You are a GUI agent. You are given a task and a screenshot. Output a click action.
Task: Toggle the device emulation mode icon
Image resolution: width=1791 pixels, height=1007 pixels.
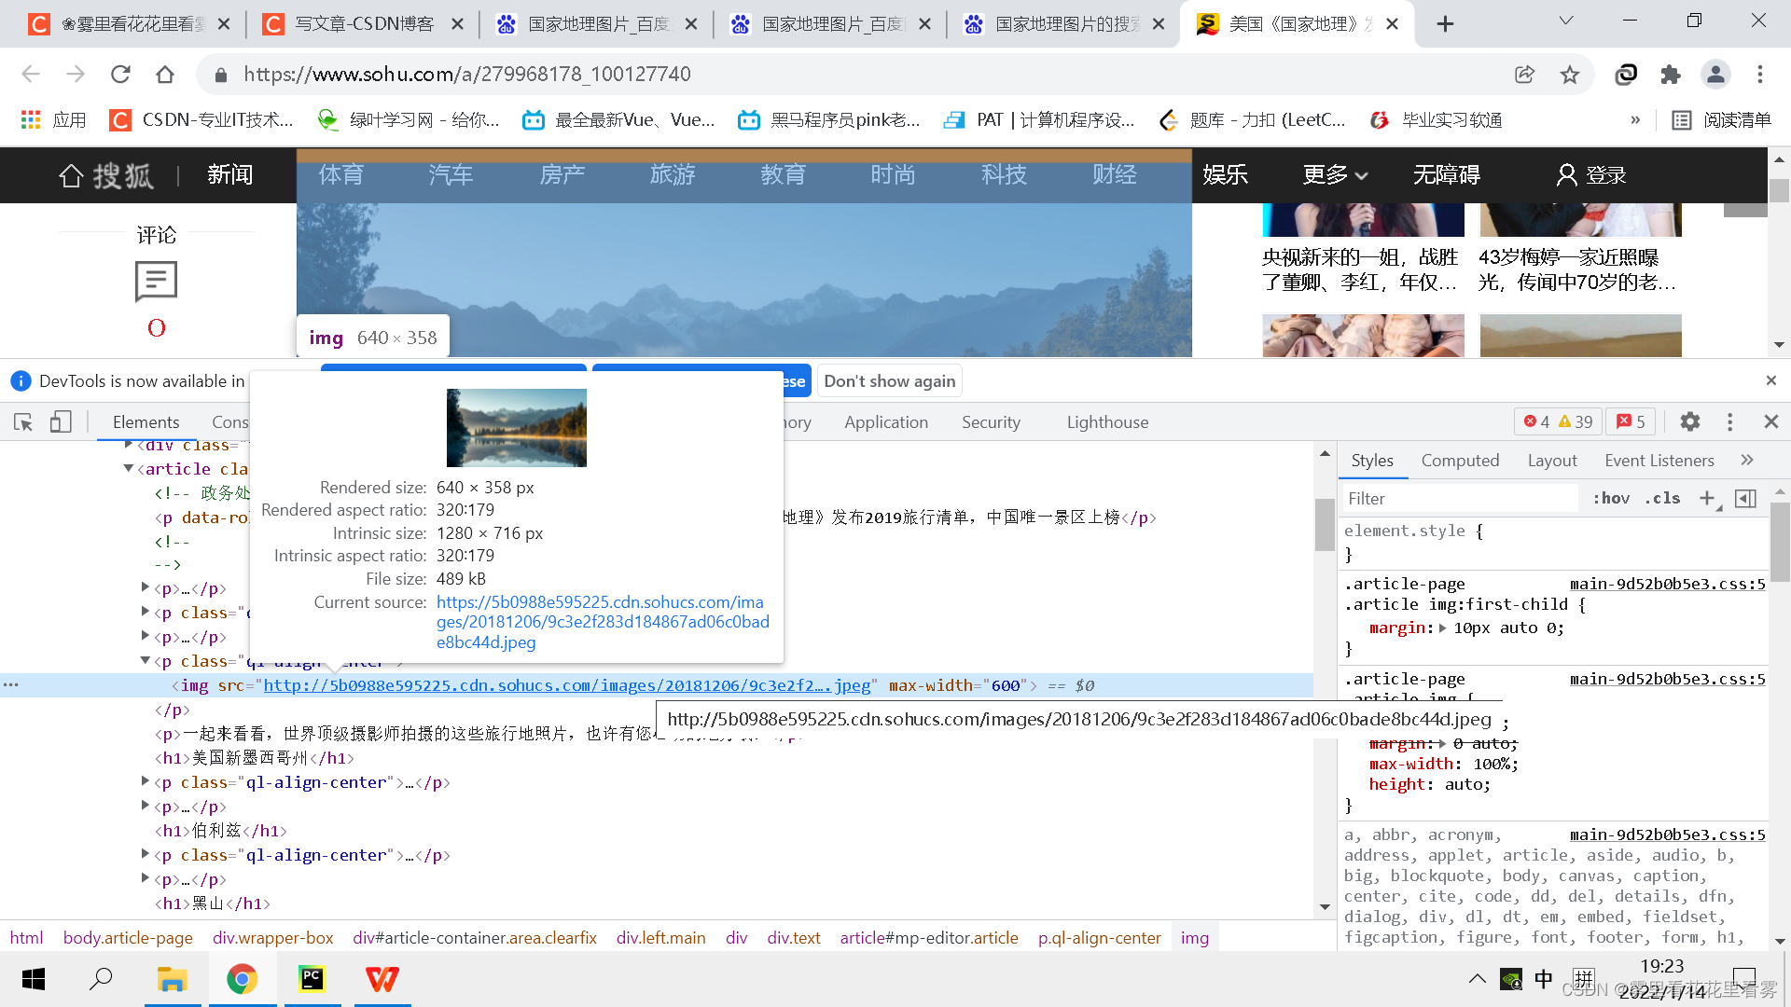[61, 422]
